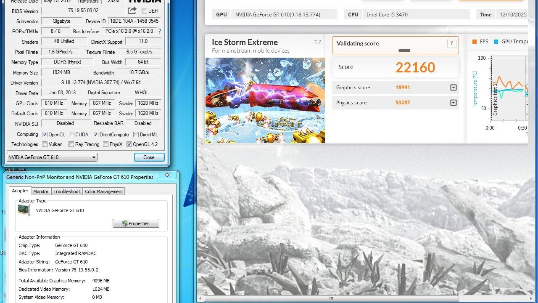Enable the UEFI checkbox
538x303 pixels.
144,11
